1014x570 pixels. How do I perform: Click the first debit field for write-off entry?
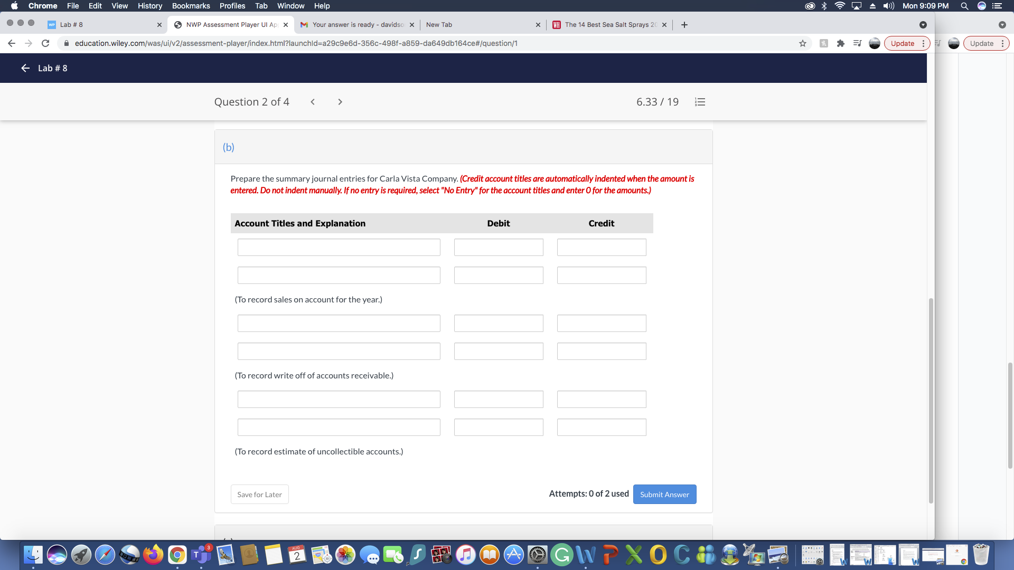click(498, 324)
